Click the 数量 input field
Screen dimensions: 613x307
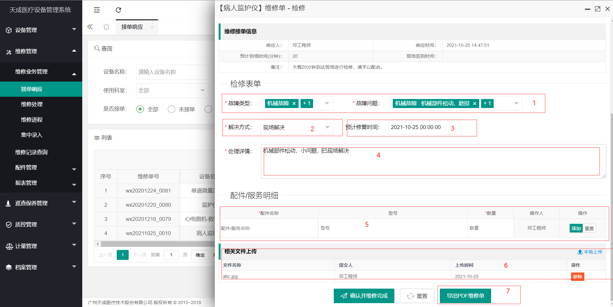pyautogui.click(x=490, y=228)
